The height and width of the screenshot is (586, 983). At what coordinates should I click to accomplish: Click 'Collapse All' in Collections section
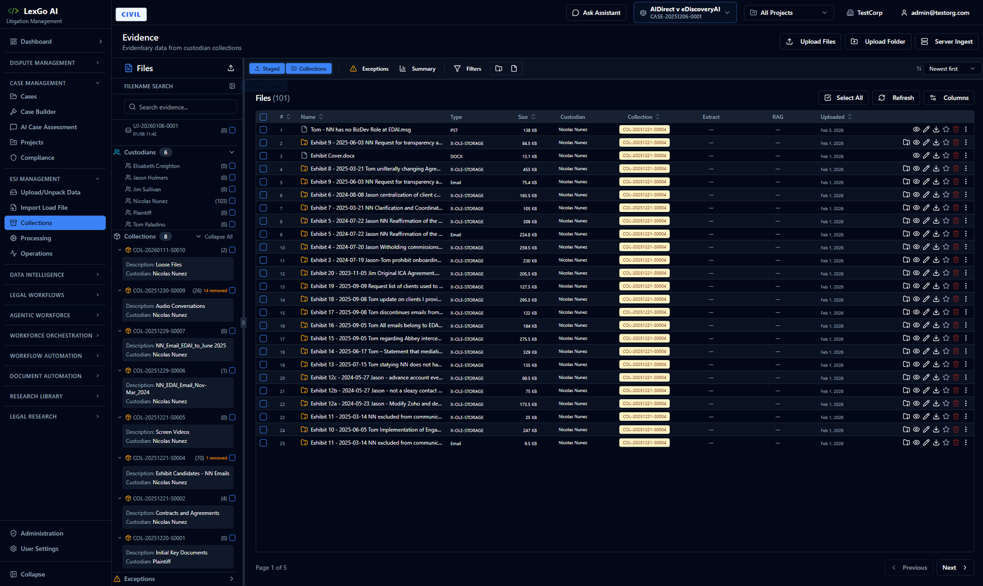tap(214, 236)
